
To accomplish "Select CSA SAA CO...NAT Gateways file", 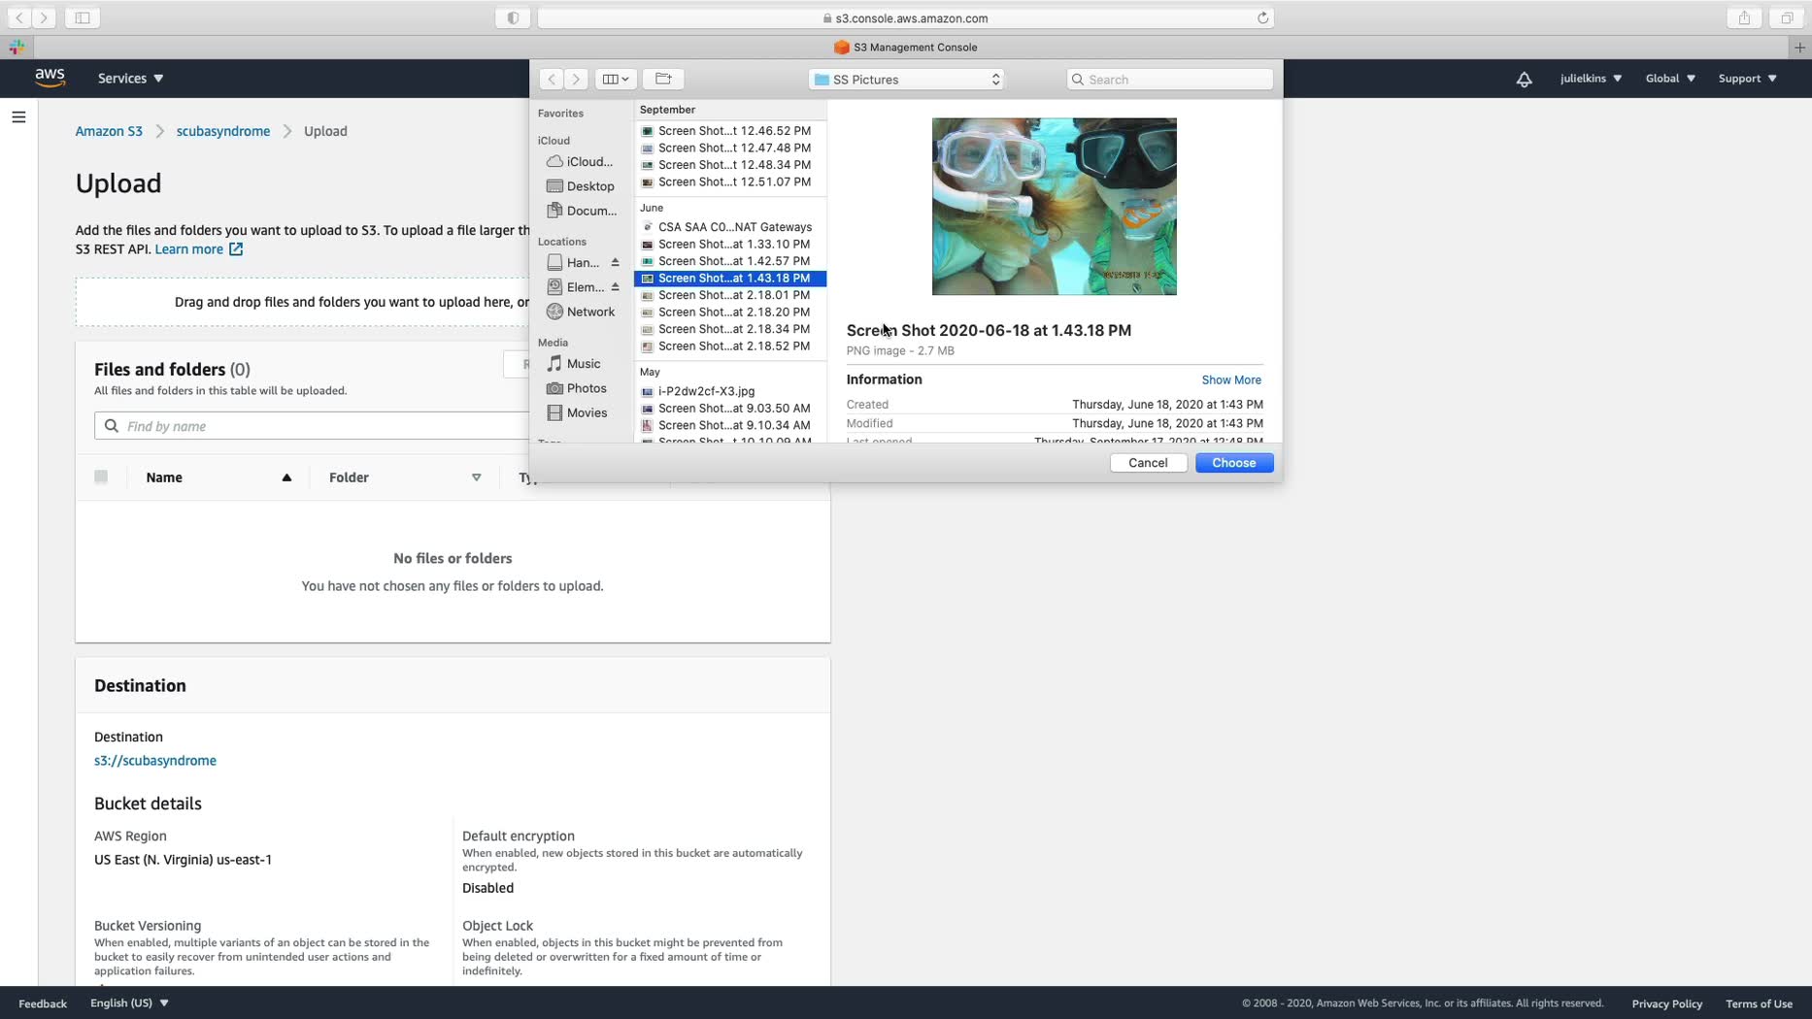I will click(729, 227).
